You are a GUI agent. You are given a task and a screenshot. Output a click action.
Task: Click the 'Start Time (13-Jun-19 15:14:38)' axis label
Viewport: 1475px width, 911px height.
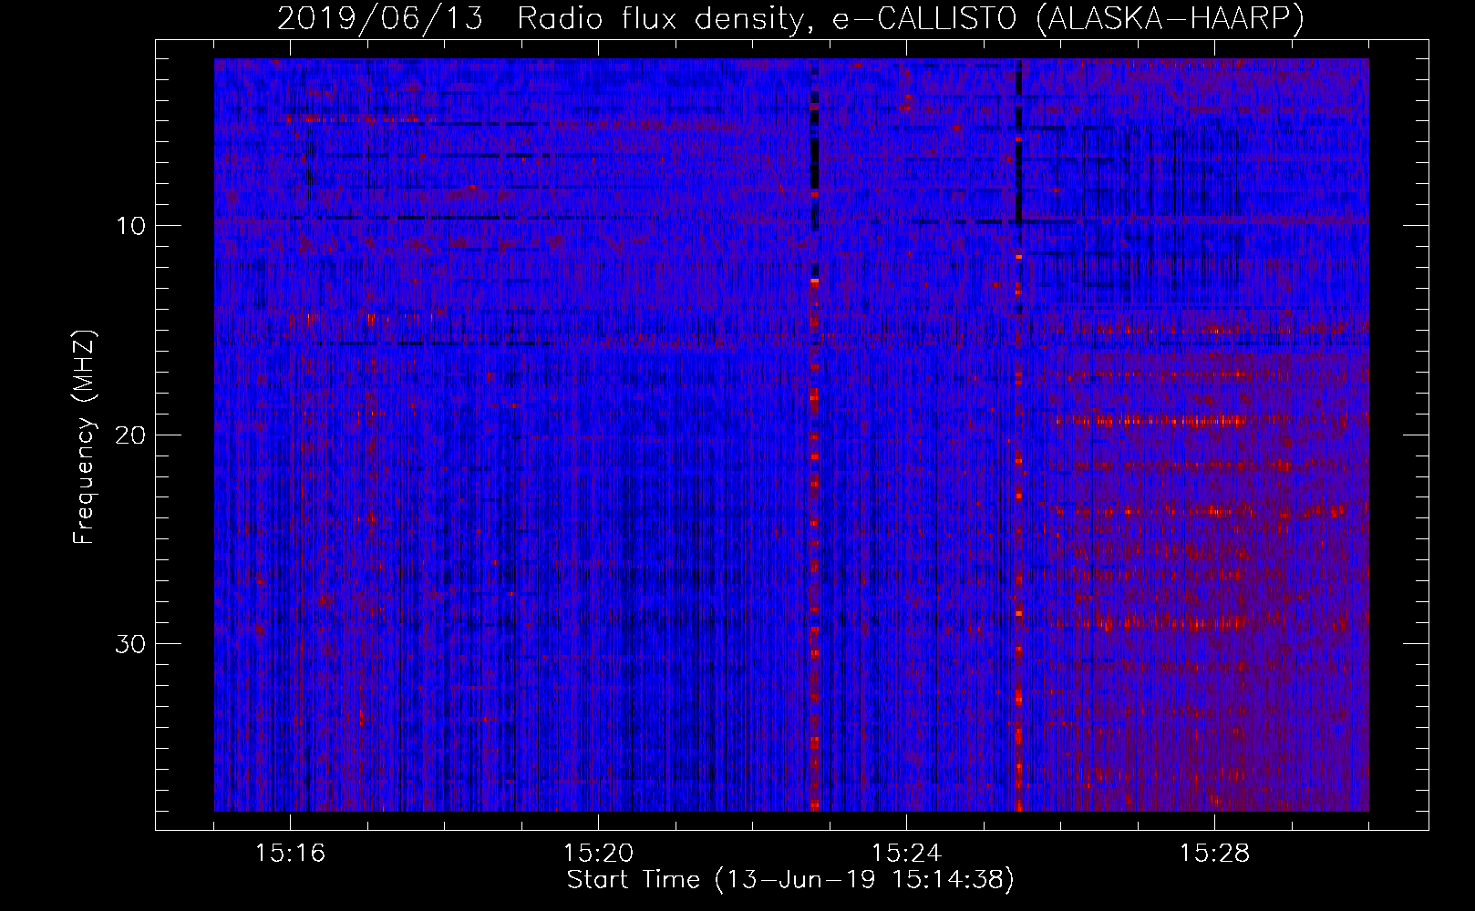790,880
